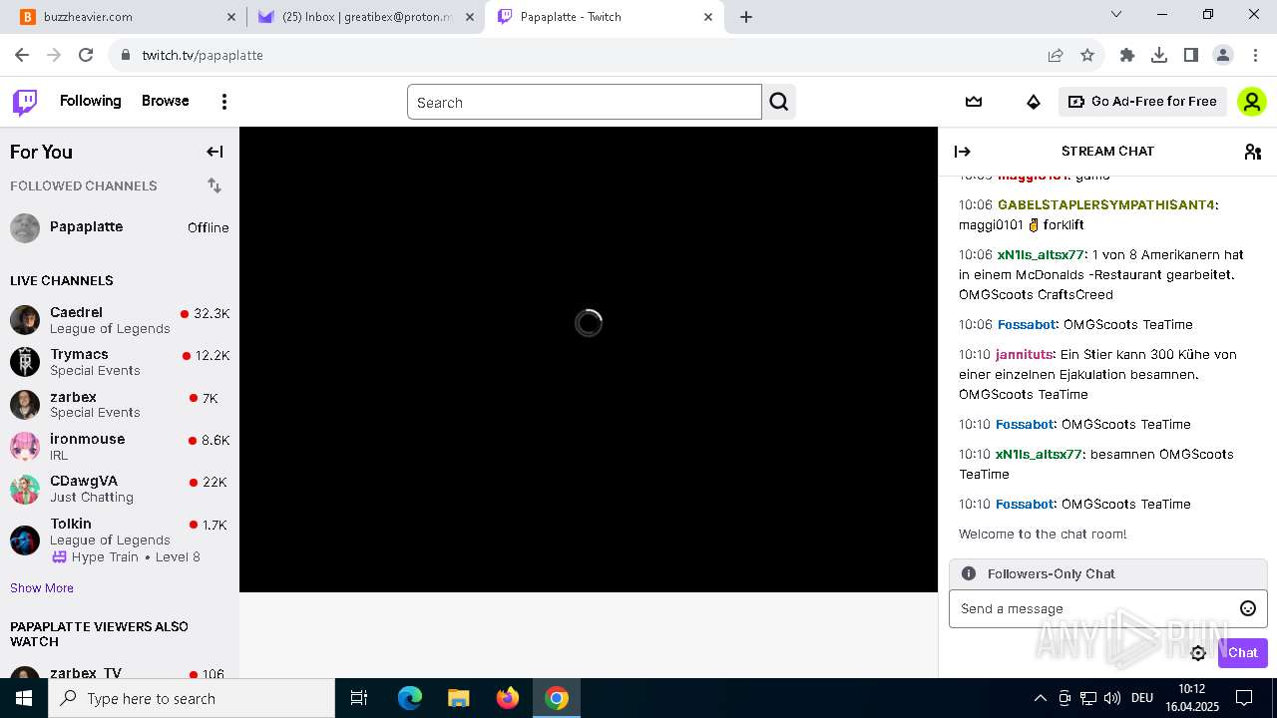This screenshot has width=1277, height=718.
Task: Open jannituts username in chat
Action: [x=1024, y=354]
